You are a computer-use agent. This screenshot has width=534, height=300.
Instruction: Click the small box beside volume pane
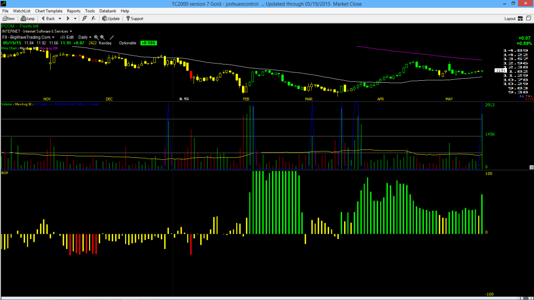pyautogui.click(x=531, y=167)
